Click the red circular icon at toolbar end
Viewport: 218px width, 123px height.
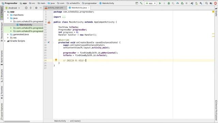coord(215,3)
